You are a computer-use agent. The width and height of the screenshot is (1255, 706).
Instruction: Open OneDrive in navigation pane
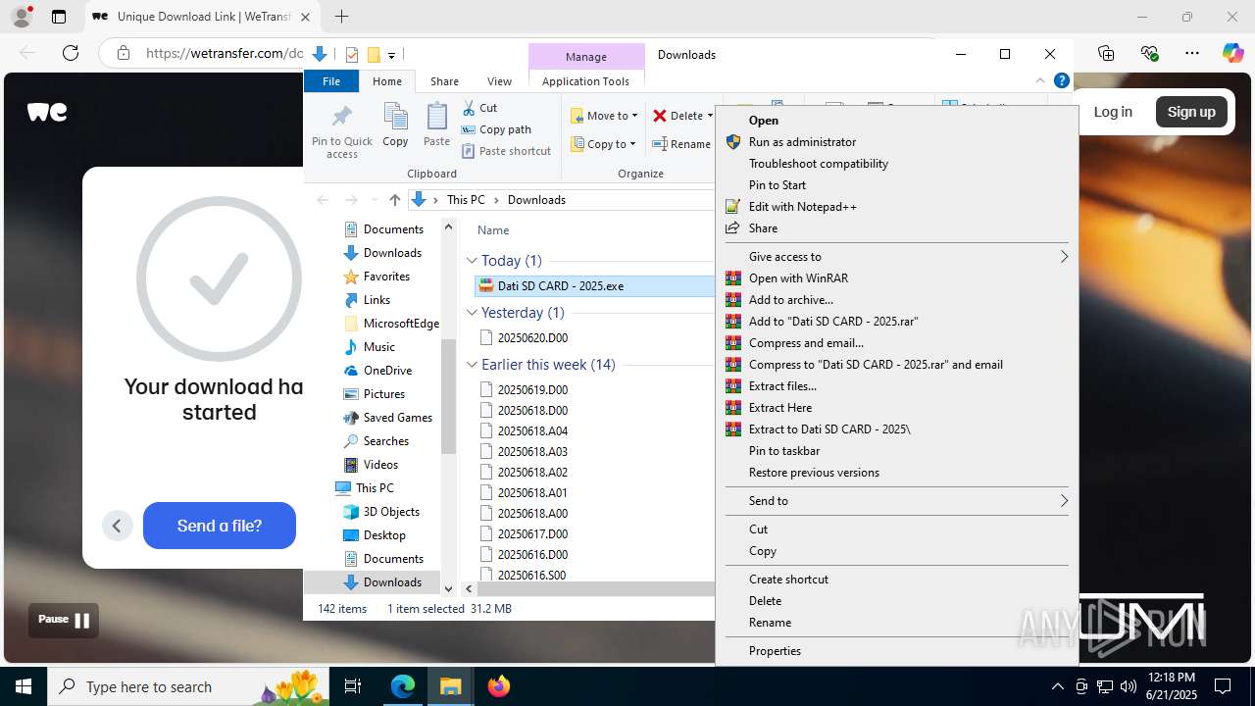(x=387, y=371)
